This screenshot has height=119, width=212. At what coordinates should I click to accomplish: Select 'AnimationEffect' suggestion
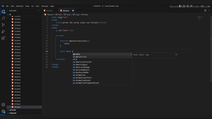(x=102, y=78)
